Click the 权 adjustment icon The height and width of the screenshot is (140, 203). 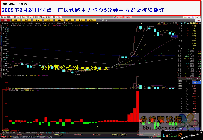tap(165, 23)
